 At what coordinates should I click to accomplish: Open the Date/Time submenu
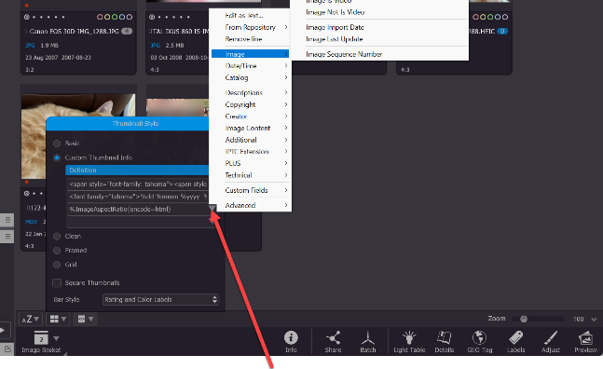point(251,66)
